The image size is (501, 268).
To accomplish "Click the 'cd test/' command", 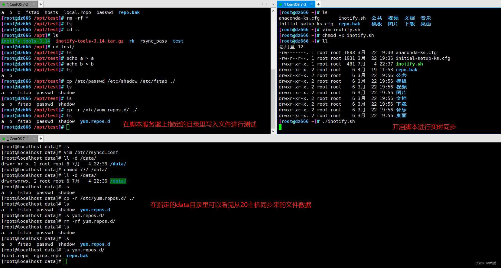I will 63,47.
